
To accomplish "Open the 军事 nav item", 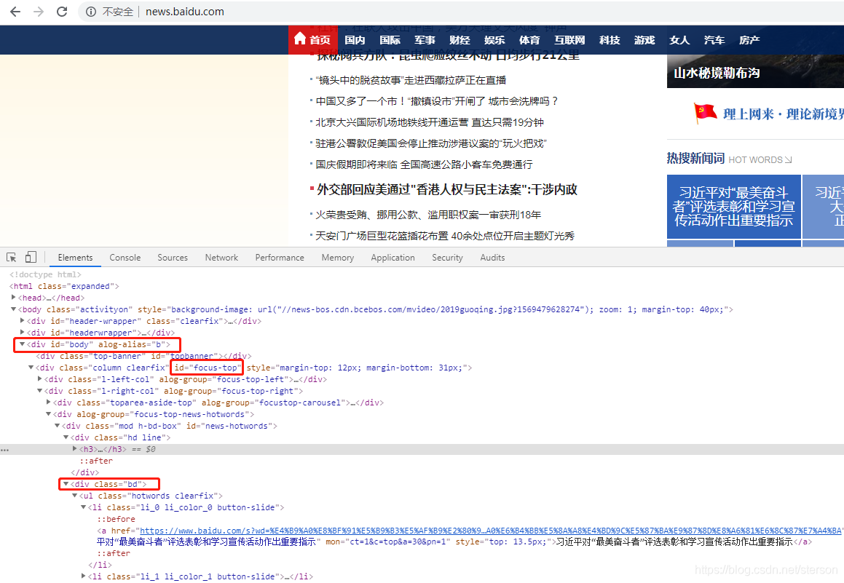I will pos(425,40).
